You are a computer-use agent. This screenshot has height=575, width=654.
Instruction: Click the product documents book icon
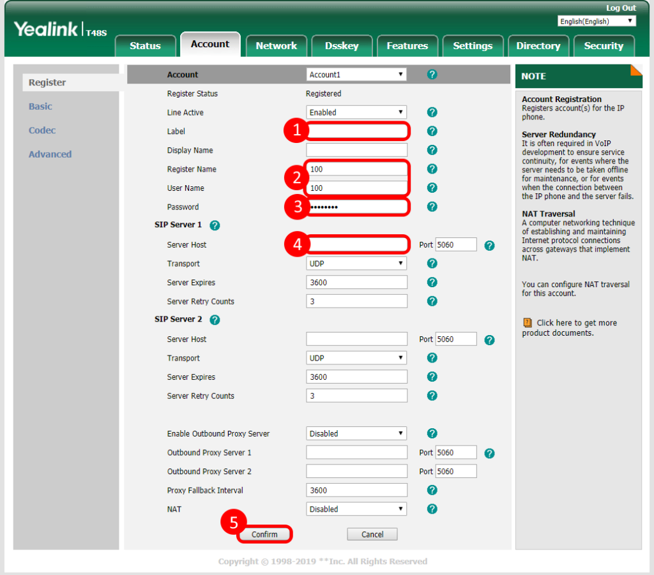click(528, 323)
